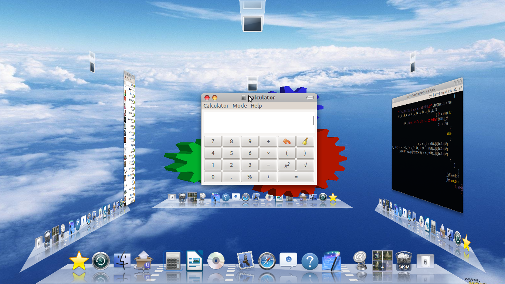505x284 pixels.
Task: Click the Calculator icon in the front dock
Action: [173, 261]
